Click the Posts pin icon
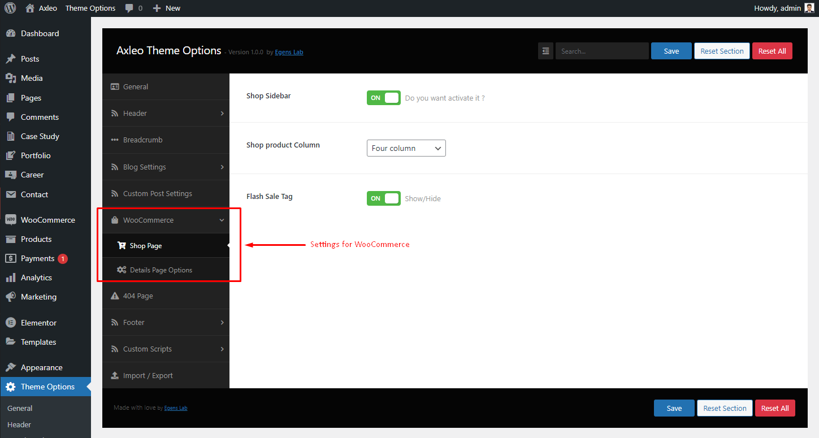 pyautogui.click(x=11, y=59)
